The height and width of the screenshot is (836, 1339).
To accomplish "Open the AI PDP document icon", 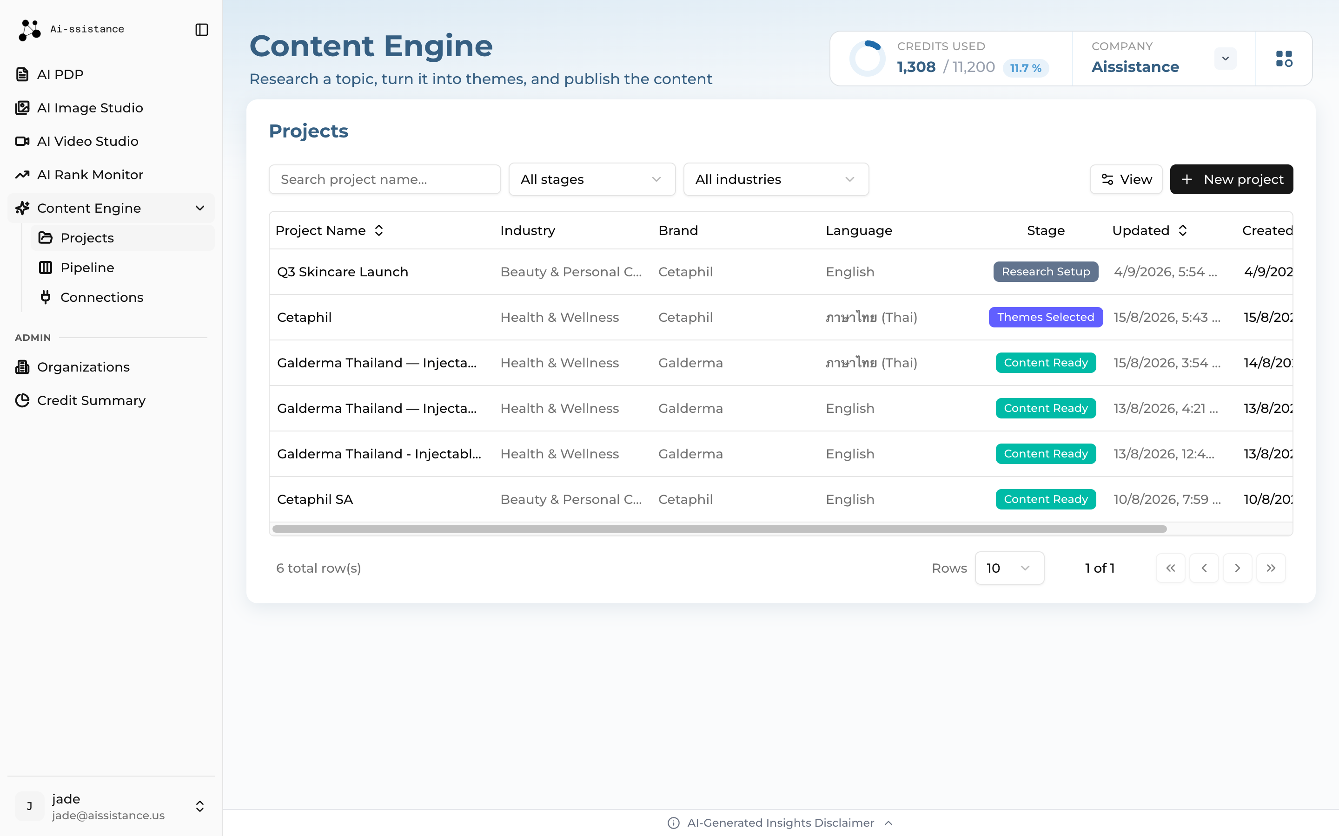I will 22,74.
